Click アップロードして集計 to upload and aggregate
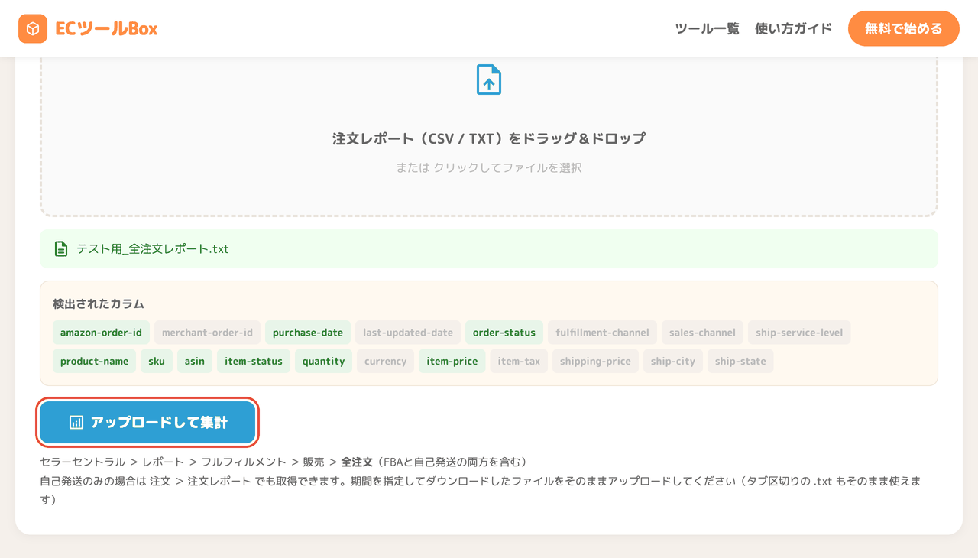This screenshot has height=558, width=978. coord(147,422)
